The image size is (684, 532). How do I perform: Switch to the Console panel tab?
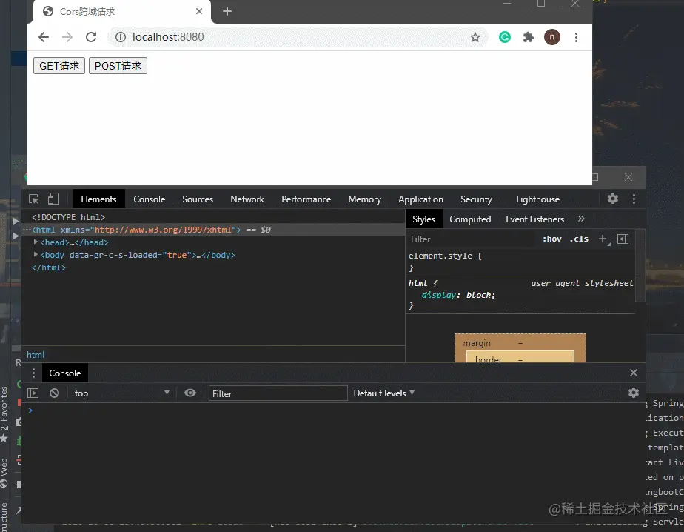150,199
